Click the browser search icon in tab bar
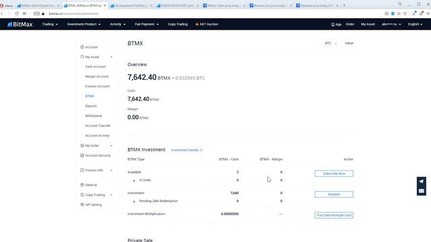Screen dimensions: 431x242 coord(400,4)
